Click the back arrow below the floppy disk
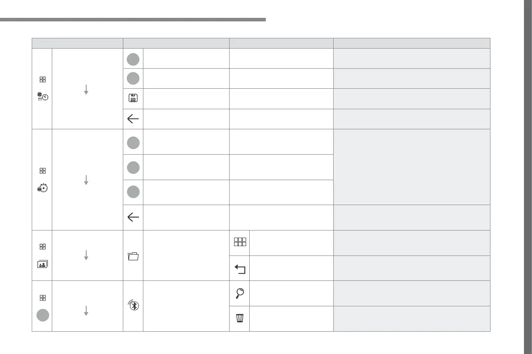532x354 pixels. point(133,119)
